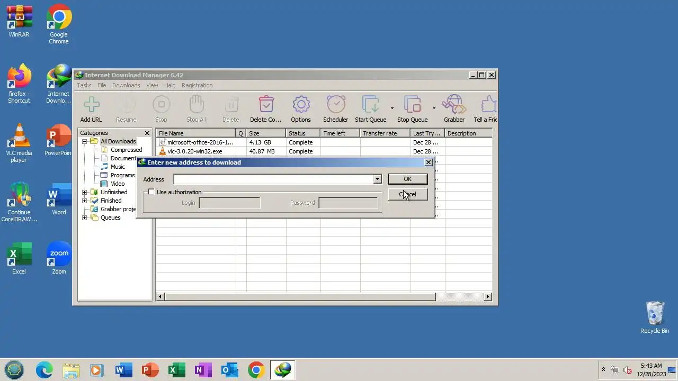678x381 pixels.
Task: Click the Delete toolbar icon
Action: (231, 104)
